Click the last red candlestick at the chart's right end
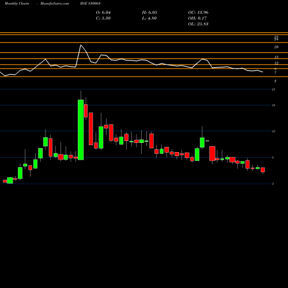The image size is (288, 288). click(263, 170)
